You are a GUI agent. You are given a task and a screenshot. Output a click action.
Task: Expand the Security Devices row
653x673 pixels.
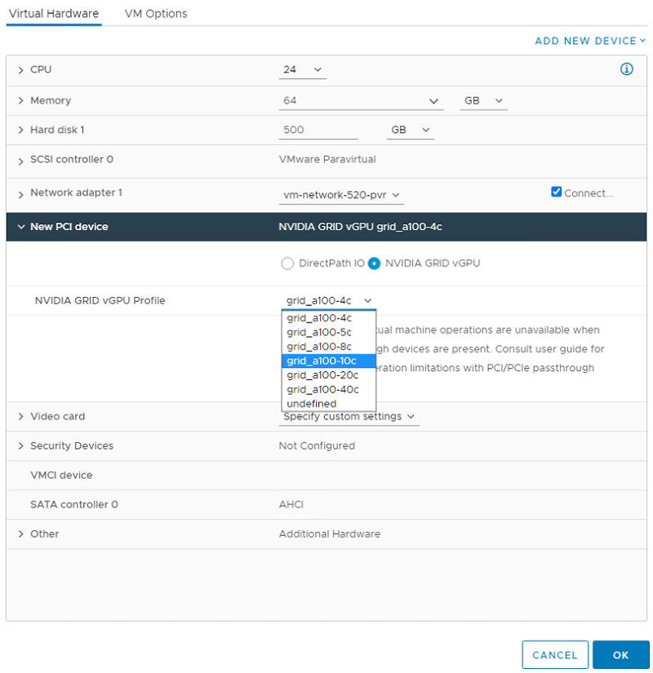[20, 446]
